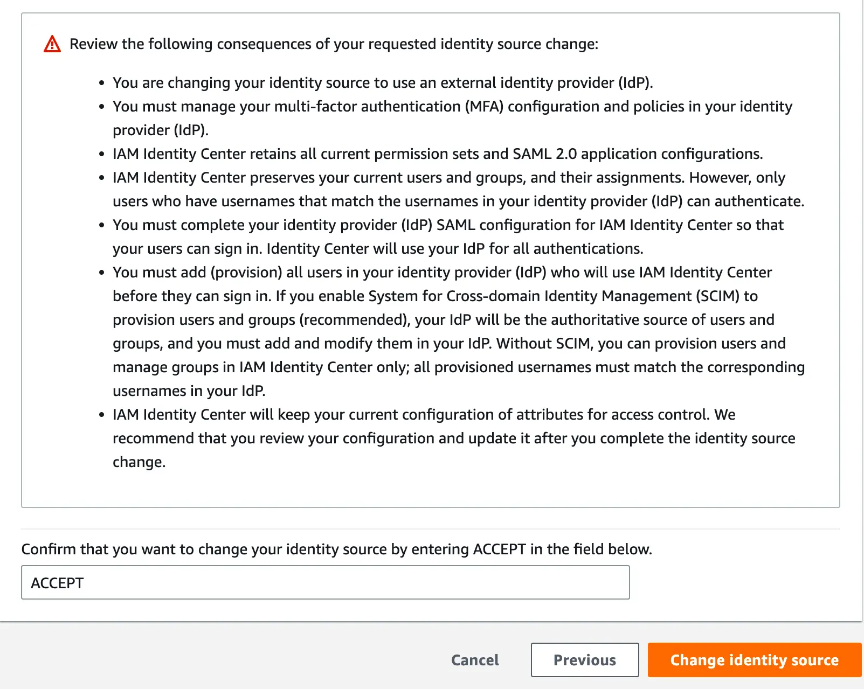Click the 'Review the following consequences' heading

pos(334,44)
